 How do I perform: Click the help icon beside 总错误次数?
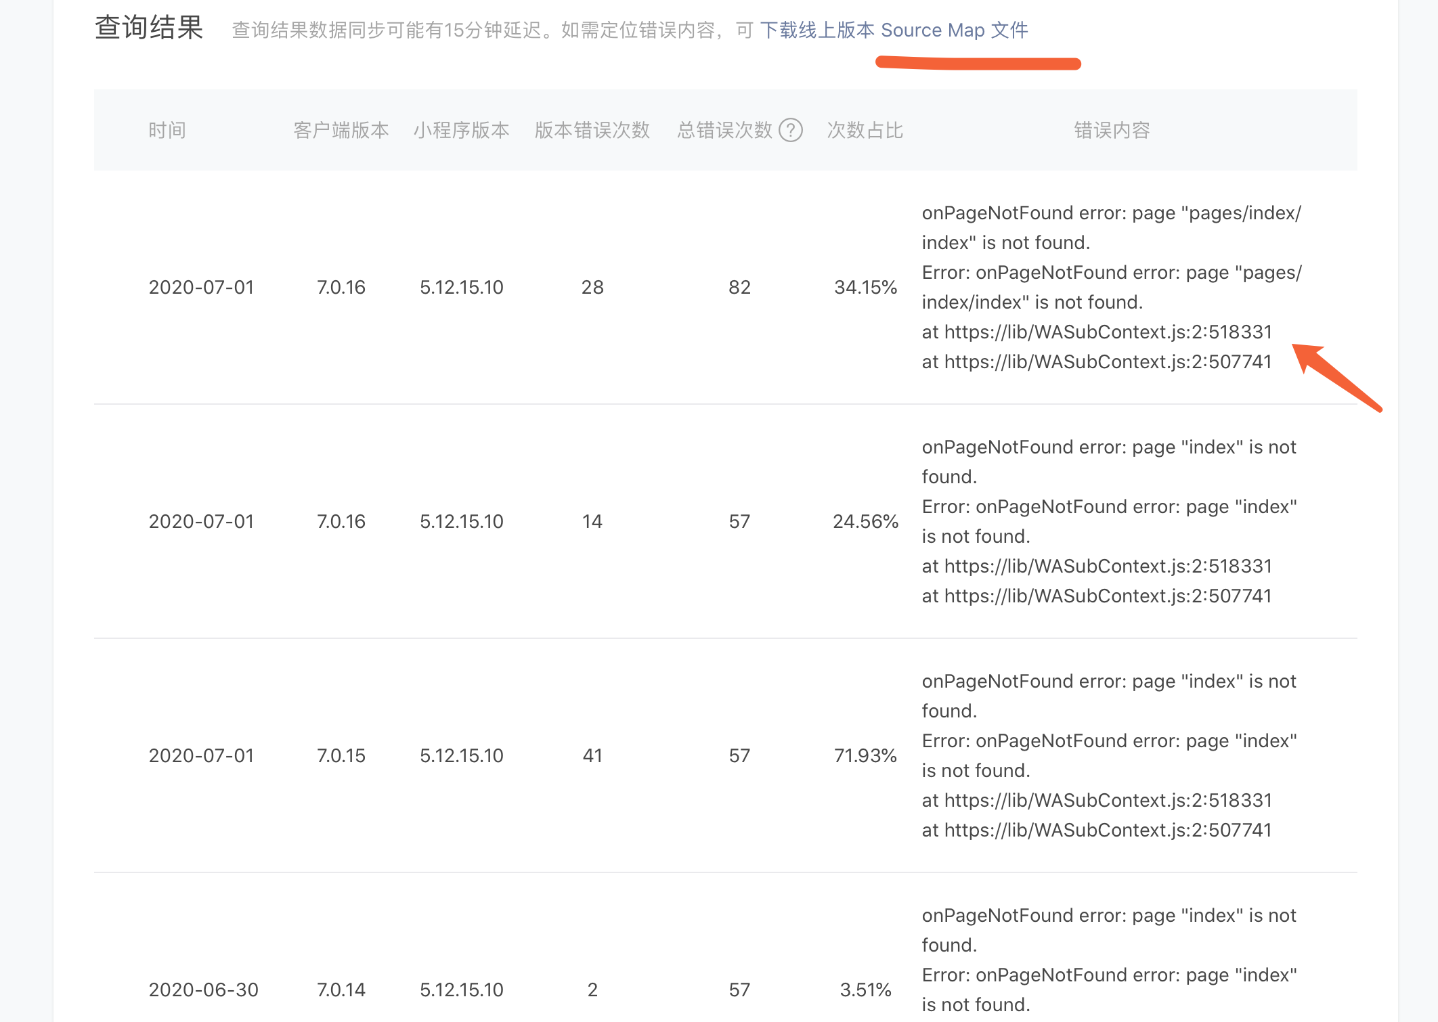pos(790,130)
